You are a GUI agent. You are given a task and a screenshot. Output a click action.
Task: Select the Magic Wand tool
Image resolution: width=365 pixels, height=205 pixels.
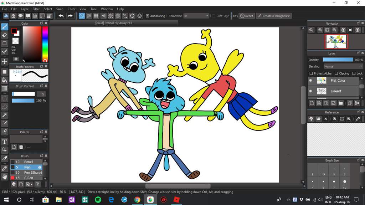4,115
